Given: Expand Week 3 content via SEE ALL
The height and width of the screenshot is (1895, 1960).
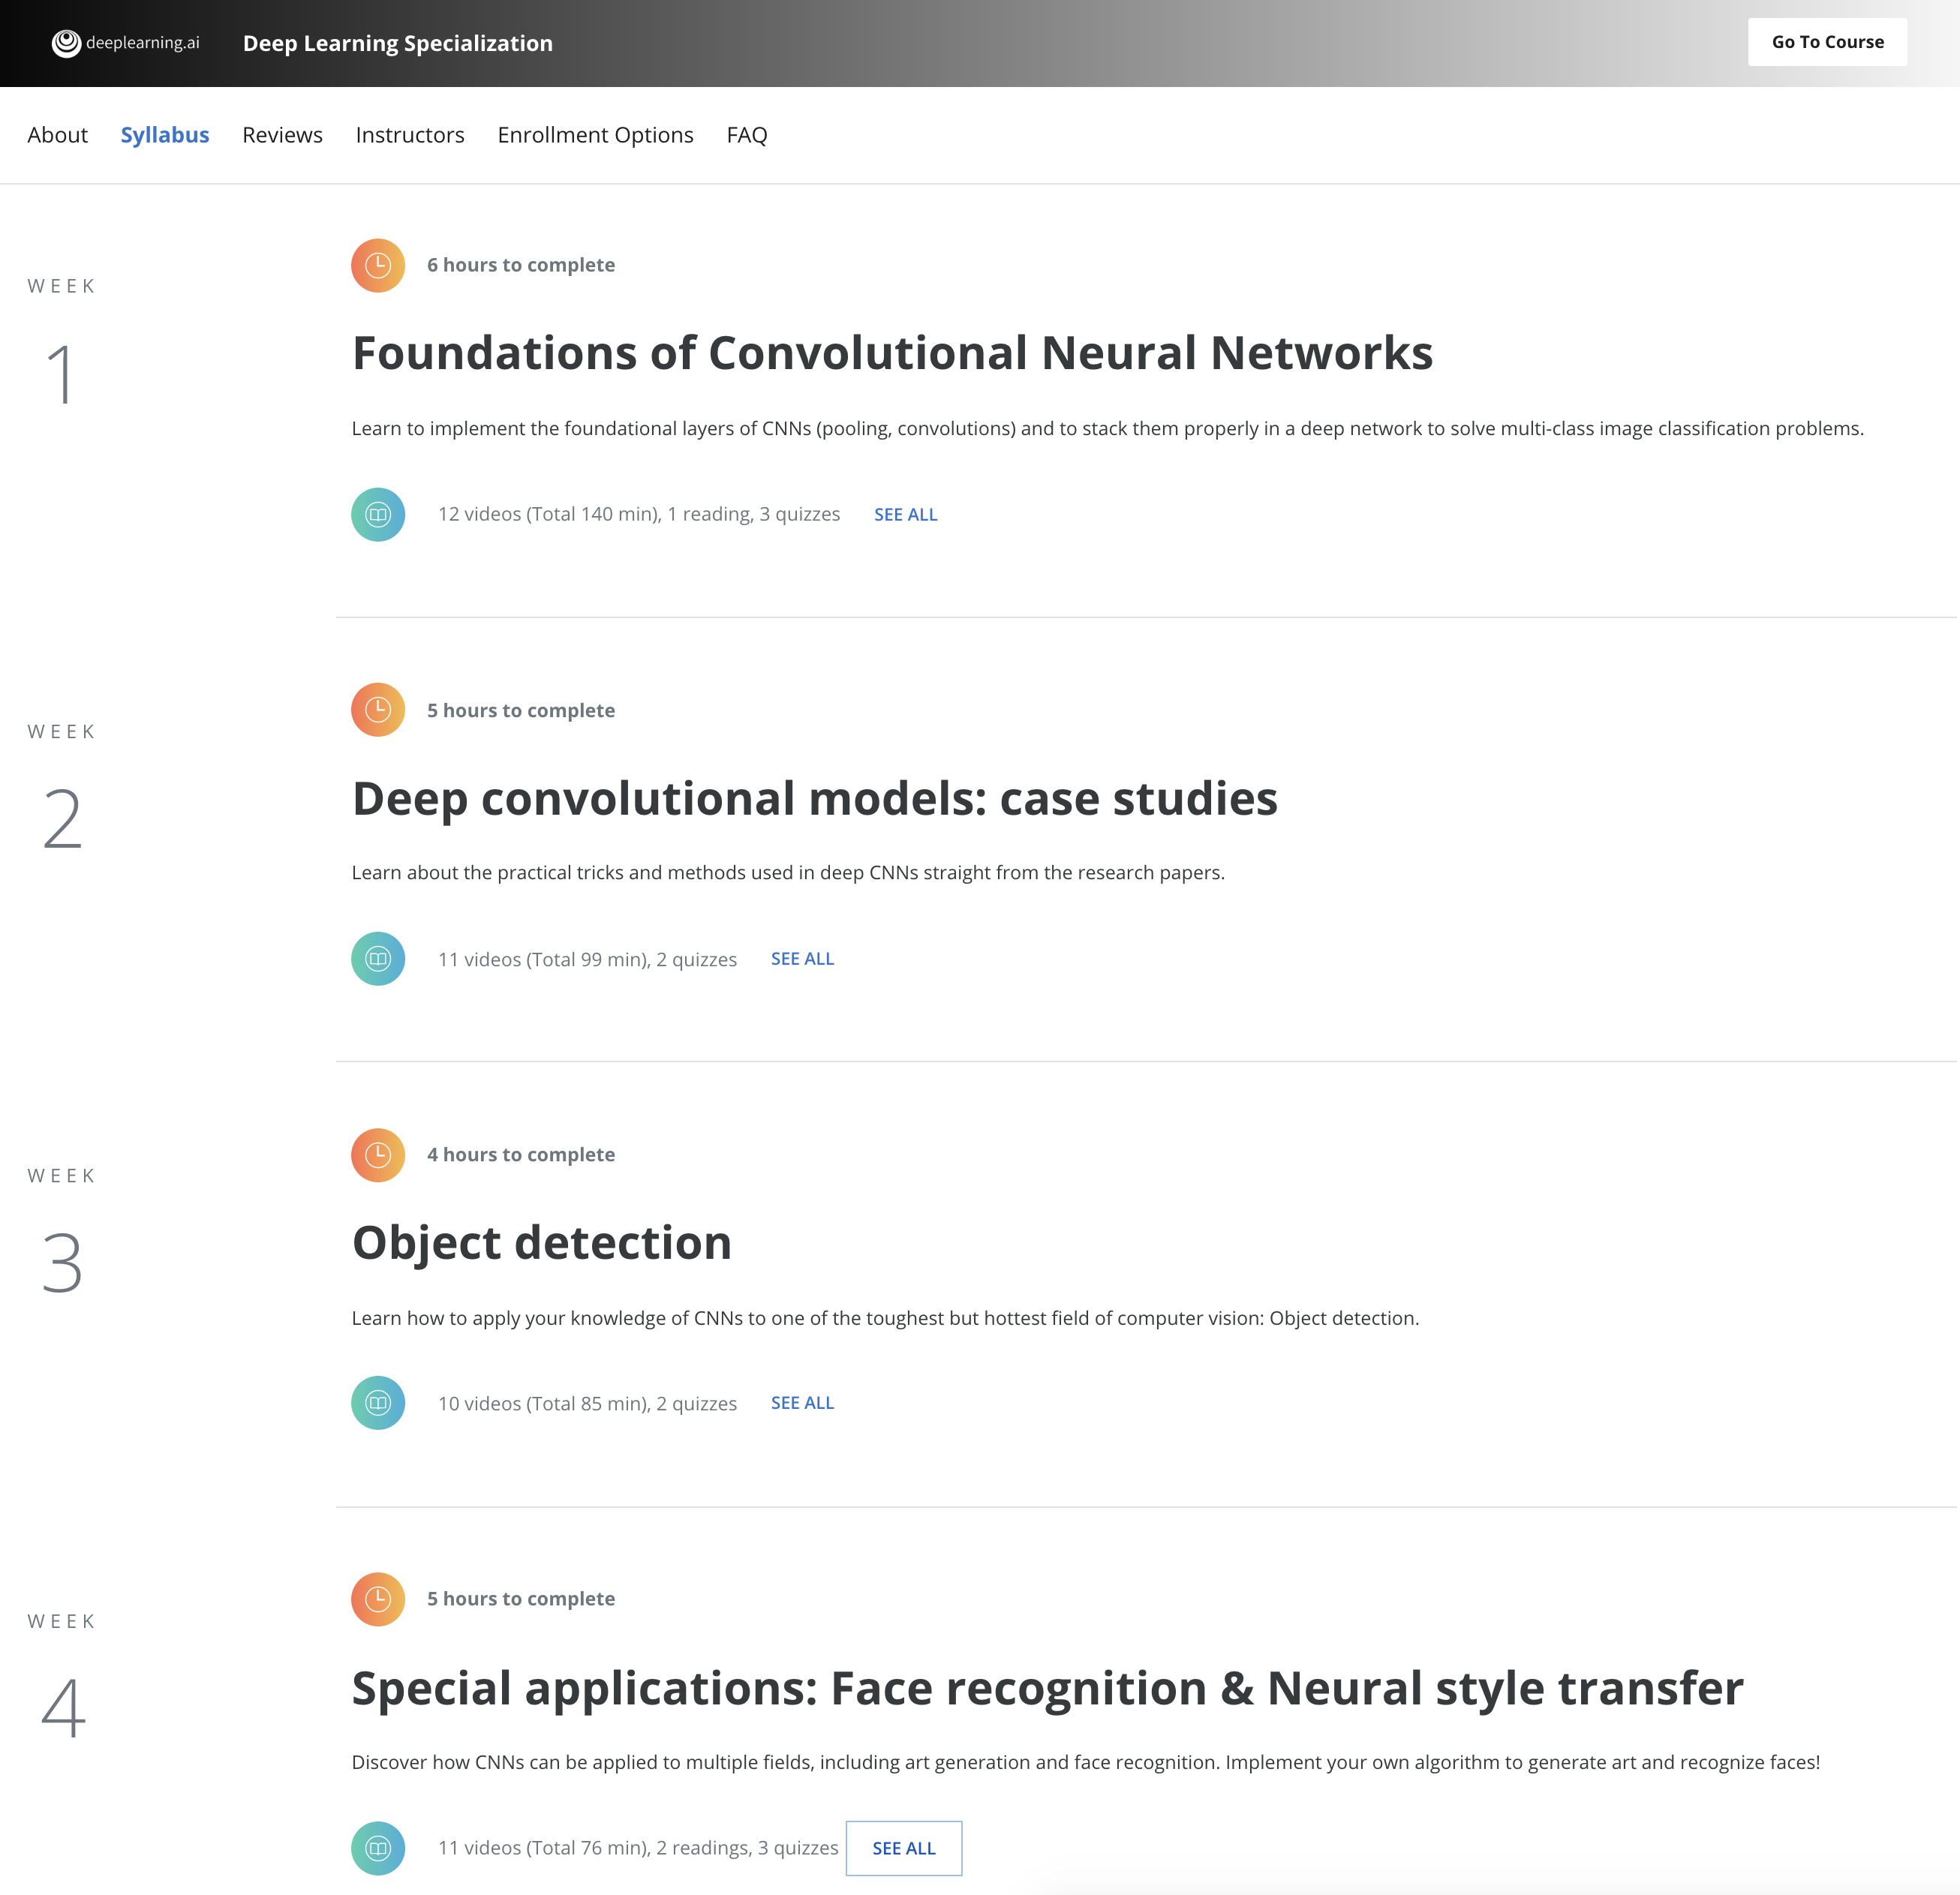Looking at the screenshot, I should coord(801,1401).
